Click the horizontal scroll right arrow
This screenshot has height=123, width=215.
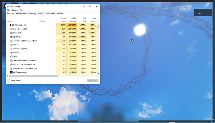pos(96,76)
